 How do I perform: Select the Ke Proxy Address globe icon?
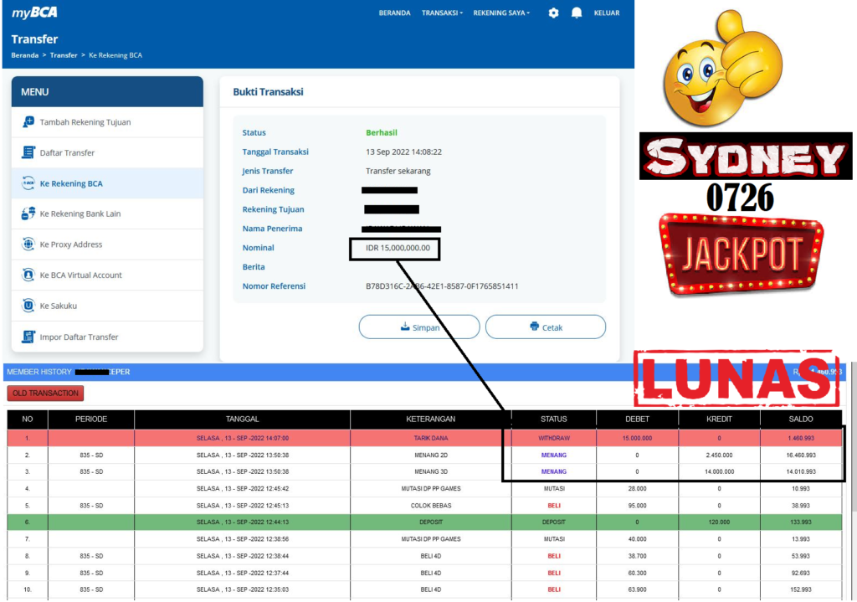tap(28, 244)
